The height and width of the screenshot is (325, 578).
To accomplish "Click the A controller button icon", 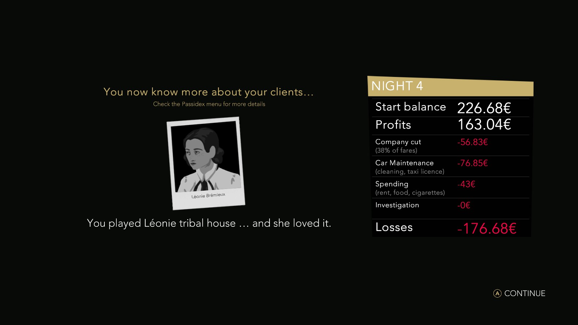I will point(497,294).
